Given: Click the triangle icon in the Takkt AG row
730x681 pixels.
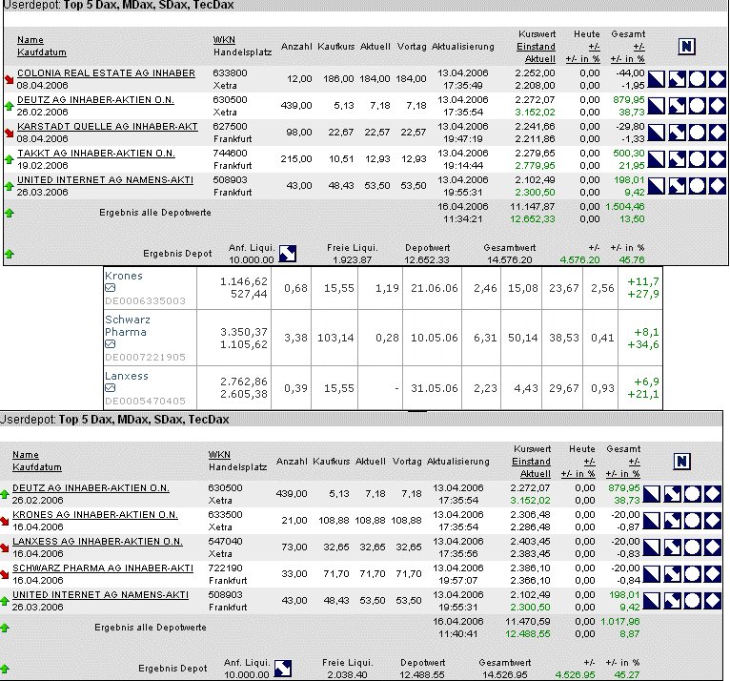Looking at the screenshot, I should coord(656,159).
